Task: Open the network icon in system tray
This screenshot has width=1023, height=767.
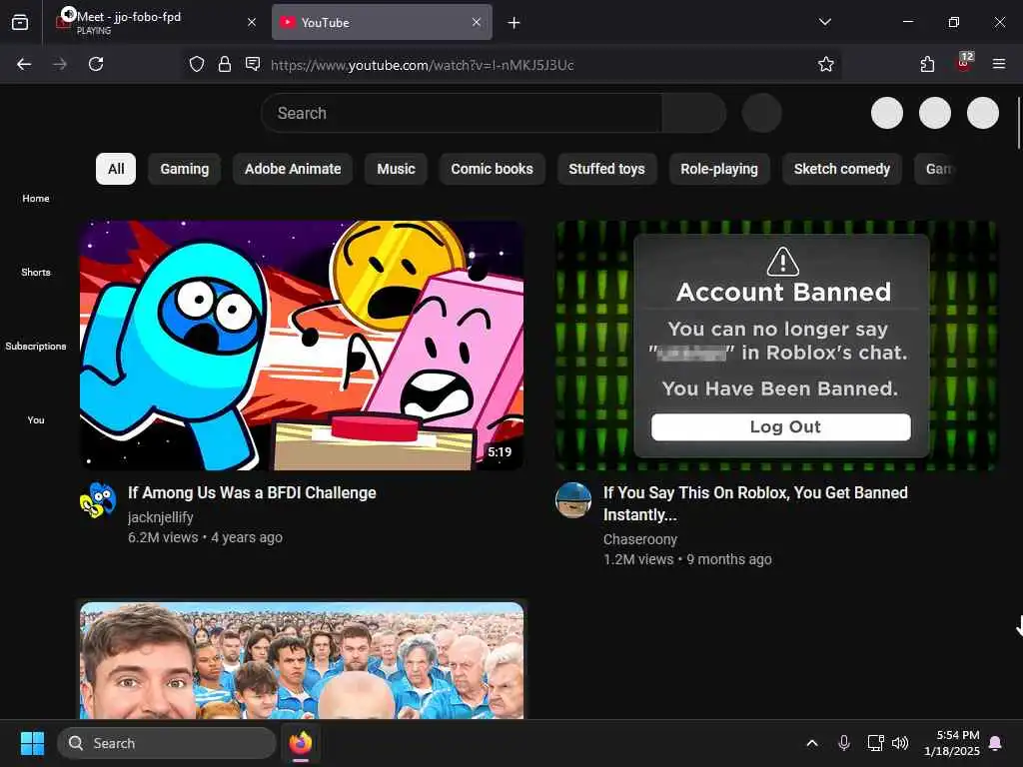Action: (x=875, y=743)
